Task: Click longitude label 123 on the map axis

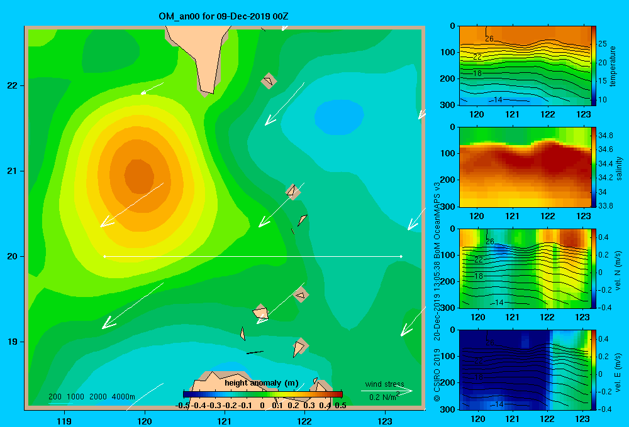Action: click(385, 421)
